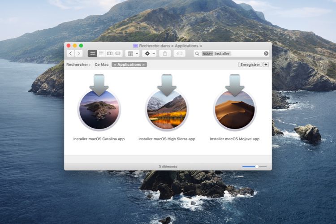Minimize the window with yellow button
The width and height of the screenshot is (336, 224).
(75, 46)
